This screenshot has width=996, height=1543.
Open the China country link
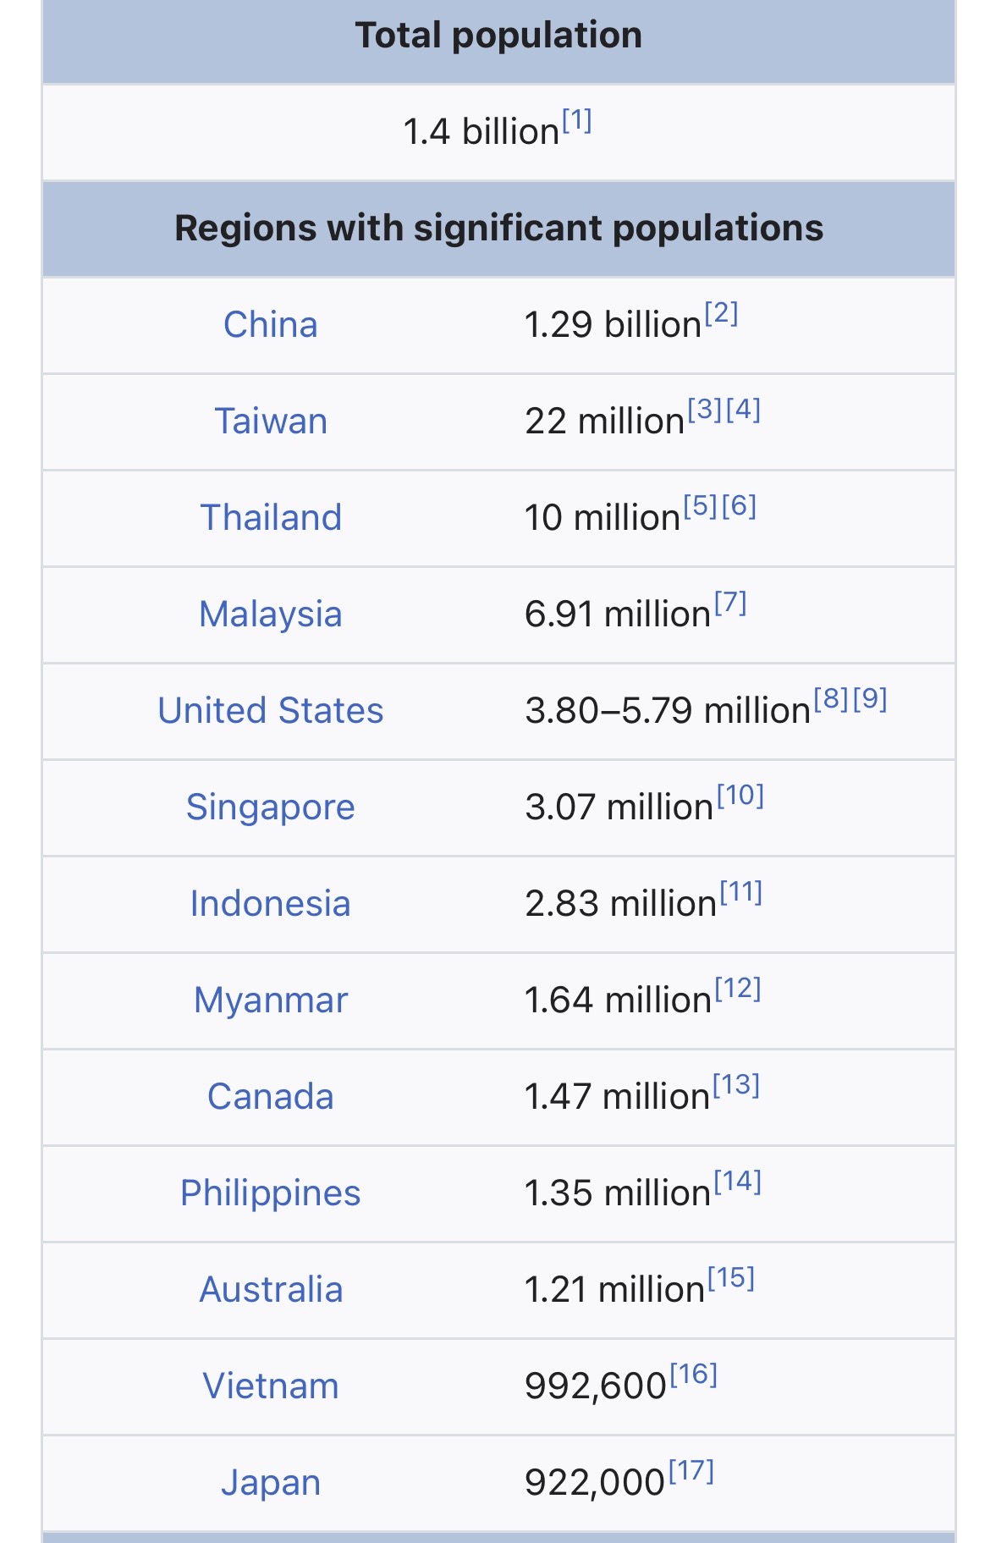[x=270, y=325]
